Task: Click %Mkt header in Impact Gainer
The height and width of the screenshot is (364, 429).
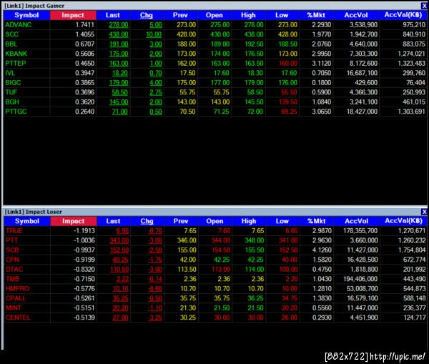Action: [316, 15]
